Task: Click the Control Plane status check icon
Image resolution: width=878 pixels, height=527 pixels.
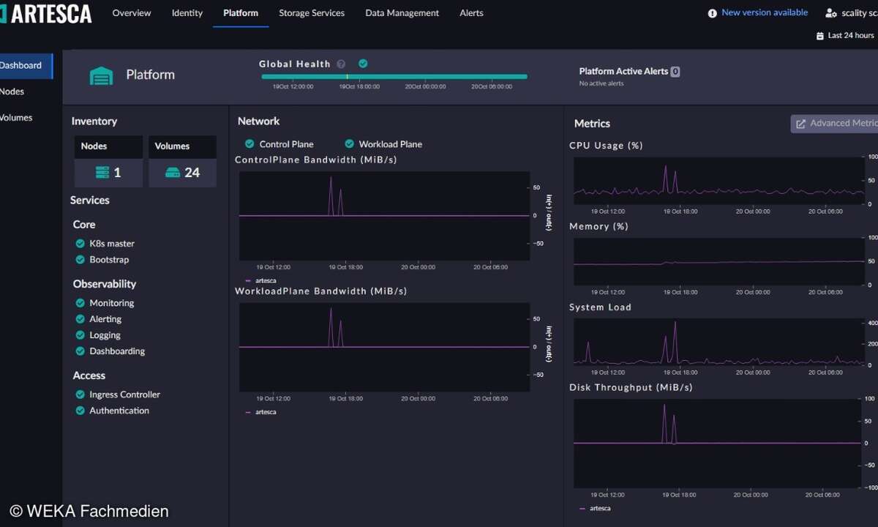Action: 249,143
